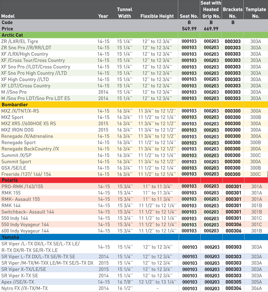Click the 600 Indy Voyageur 144 model
Viewport: 268px width, 292px height.
tap(25, 231)
